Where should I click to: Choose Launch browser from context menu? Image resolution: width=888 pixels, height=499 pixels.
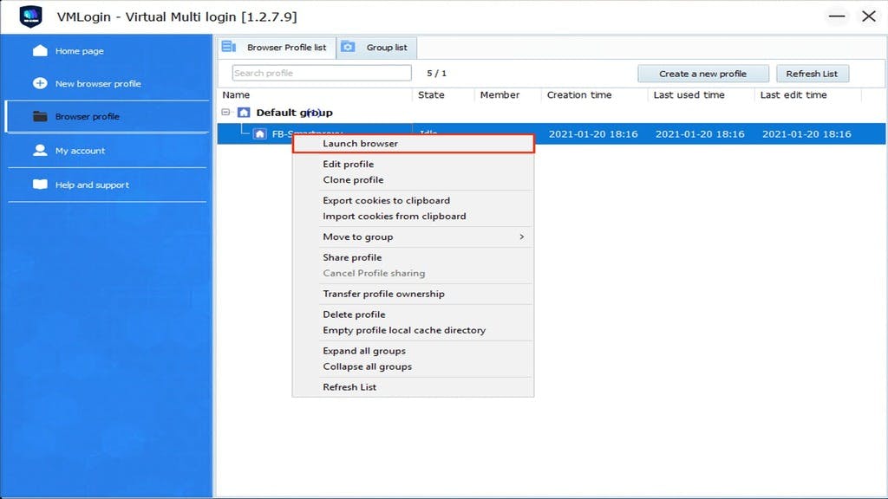(414, 144)
